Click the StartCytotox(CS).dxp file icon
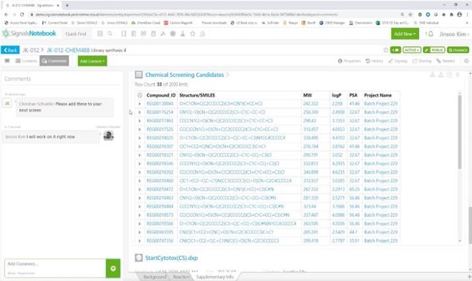 click(139, 257)
